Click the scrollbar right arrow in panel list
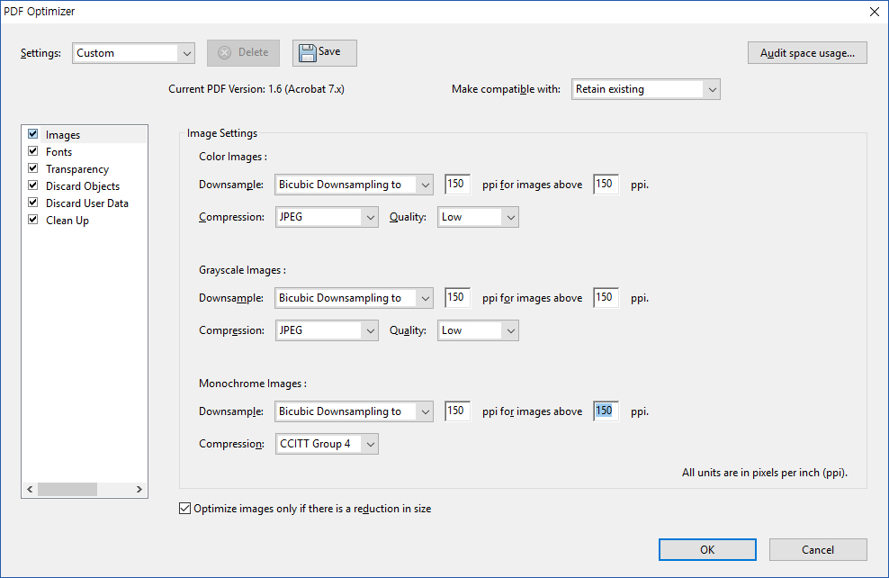The width and height of the screenshot is (889, 578). tap(139, 489)
